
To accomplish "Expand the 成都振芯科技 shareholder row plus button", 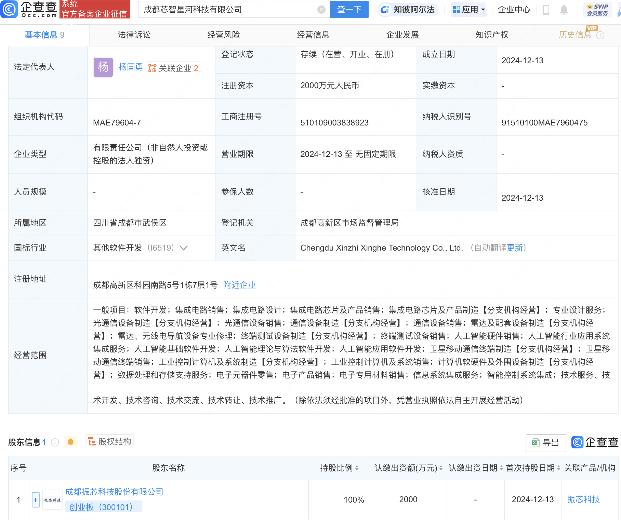I will pyautogui.click(x=36, y=500).
